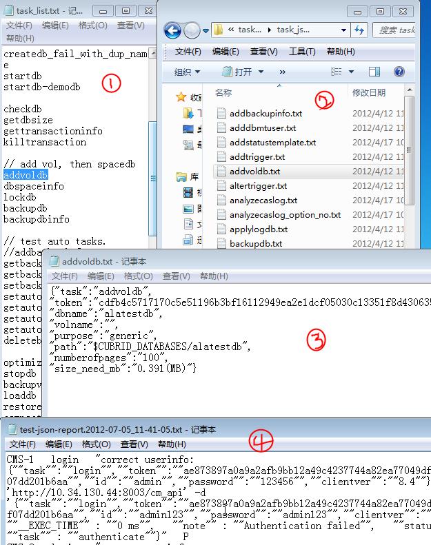This screenshot has height=545, width=431.
Task: Select the pictures library icon
Action: coord(188,209)
